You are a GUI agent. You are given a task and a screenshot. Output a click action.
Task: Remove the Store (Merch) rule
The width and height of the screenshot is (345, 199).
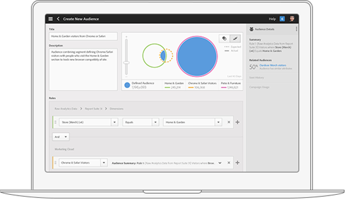point(229,122)
